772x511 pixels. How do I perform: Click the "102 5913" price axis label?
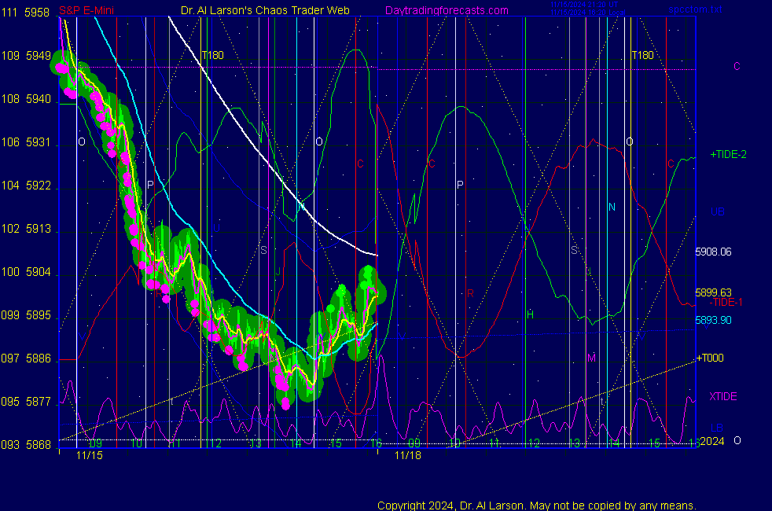(26, 229)
